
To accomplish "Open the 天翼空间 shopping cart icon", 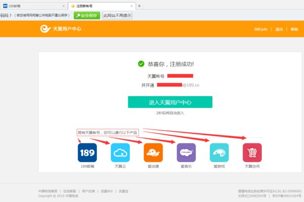I will point(252,153).
